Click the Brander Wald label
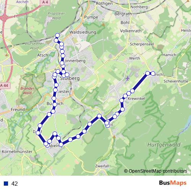191x191 pixels. coord(27,91)
